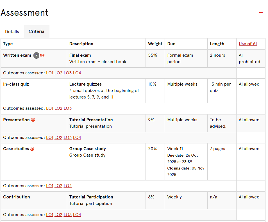Open LO1 link under the Contribution row
Screen dimensions: 268x222
click(x=49, y=215)
